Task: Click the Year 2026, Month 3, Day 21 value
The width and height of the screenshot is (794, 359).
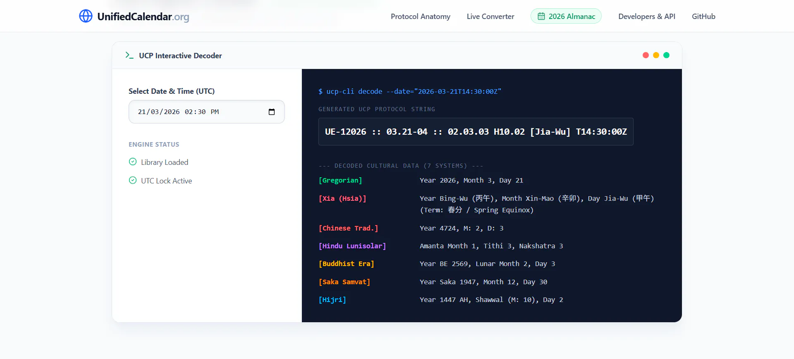Action: click(x=471, y=180)
